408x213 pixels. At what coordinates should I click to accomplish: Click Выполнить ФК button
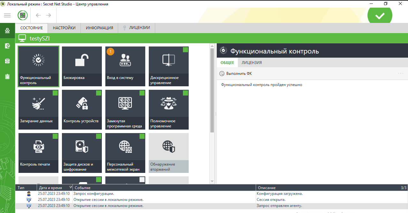[236, 74]
